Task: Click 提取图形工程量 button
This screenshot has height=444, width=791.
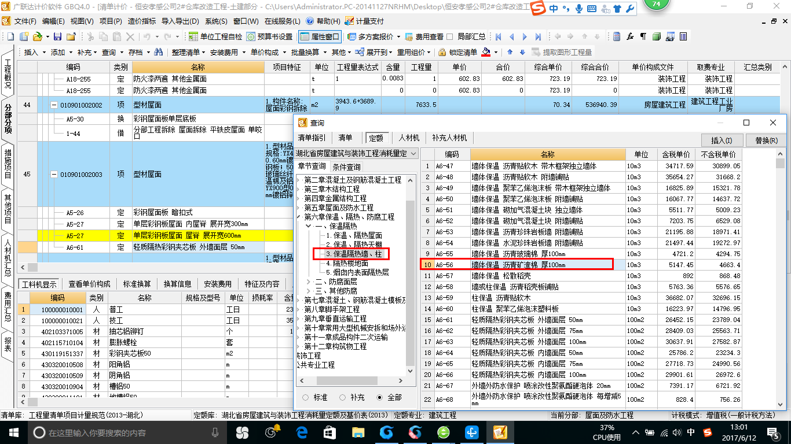Action: pos(561,52)
